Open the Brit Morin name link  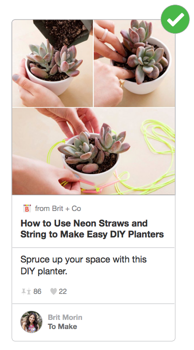65,317
